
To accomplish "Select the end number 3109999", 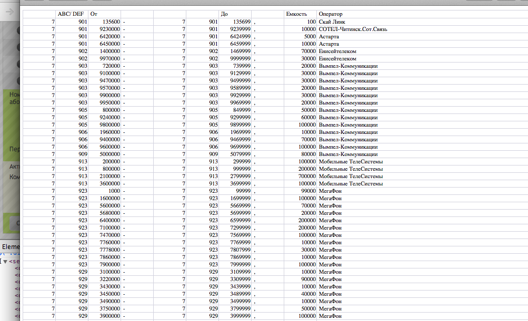I will 240,272.
